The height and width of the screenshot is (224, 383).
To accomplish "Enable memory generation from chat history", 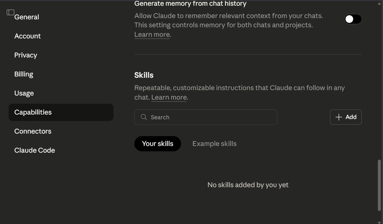I will pos(353,19).
